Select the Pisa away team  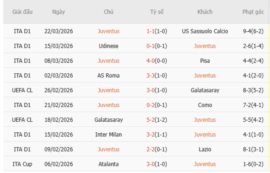pyautogui.click(x=205, y=61)
